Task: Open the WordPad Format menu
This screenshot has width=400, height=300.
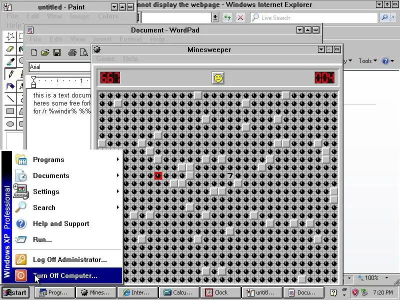Action: coord(130,39)
